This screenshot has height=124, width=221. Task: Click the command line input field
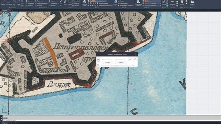click(111, 120)
